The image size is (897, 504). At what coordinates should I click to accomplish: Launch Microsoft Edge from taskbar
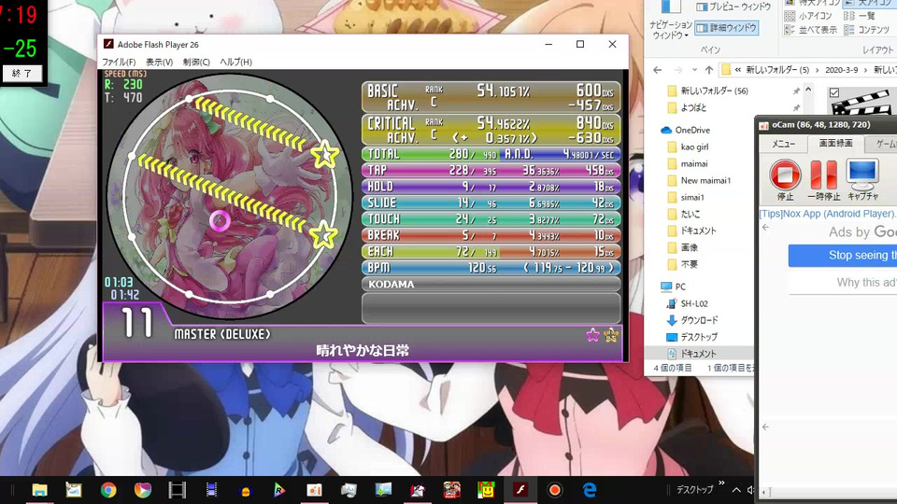tap(590, 490)
